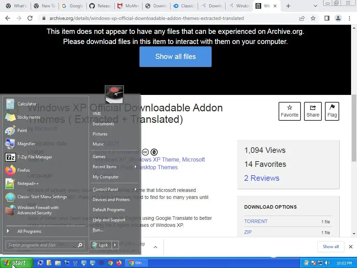Click the Chrome icon in quick launch
This screenshot has height=268, width=357.
click(110, 263)
